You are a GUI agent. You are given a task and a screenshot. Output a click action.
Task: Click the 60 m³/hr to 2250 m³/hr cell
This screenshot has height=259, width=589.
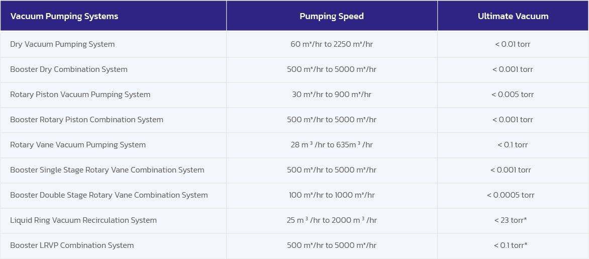[332, 44]
